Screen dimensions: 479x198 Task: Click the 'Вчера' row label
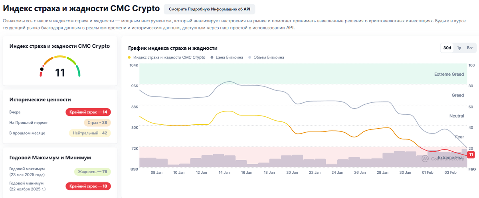15,112
